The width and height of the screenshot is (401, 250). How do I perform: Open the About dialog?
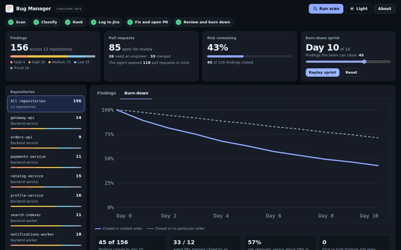[x=385, y=9]
